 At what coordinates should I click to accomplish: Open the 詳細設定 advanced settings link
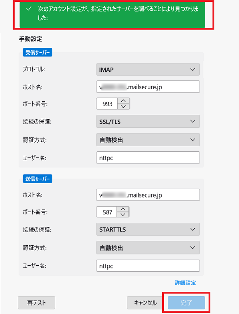(x=185, y=283)
